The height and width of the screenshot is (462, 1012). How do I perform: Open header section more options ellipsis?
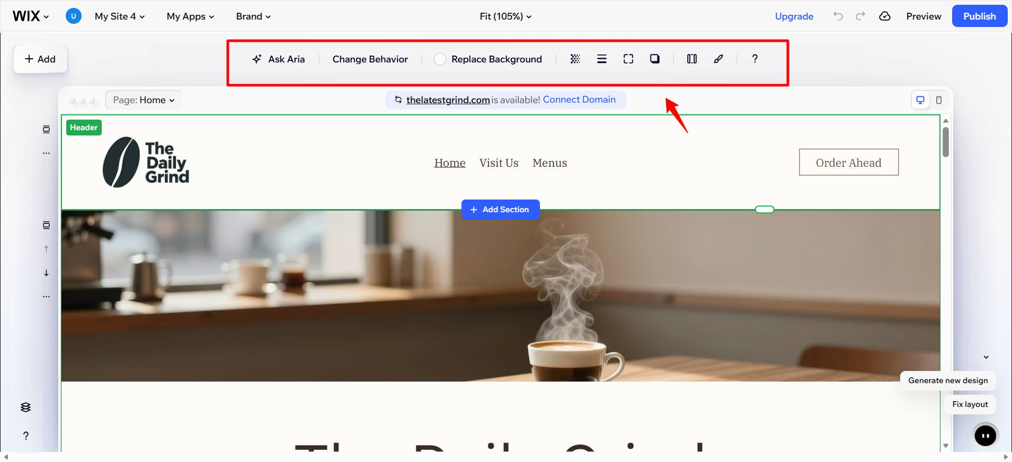click(x=47, y=153)
